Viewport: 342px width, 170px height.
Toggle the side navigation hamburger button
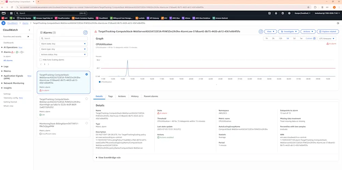(3, 23)
